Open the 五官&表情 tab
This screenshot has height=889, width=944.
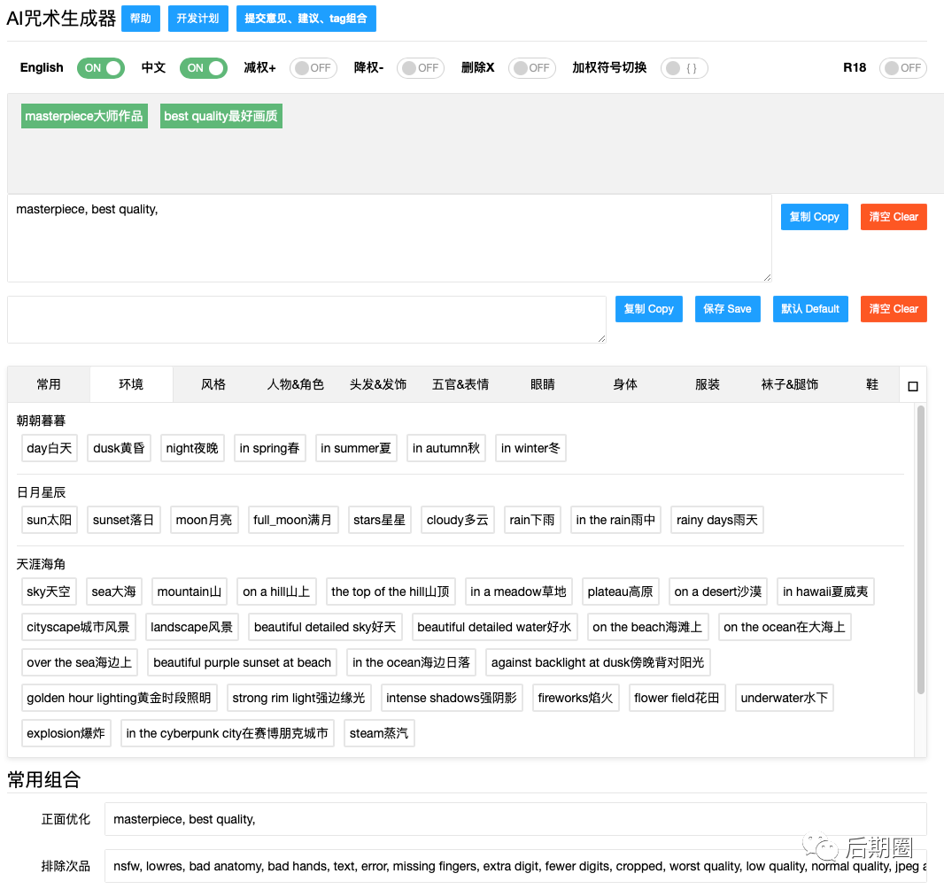click(x=460, y=384)
